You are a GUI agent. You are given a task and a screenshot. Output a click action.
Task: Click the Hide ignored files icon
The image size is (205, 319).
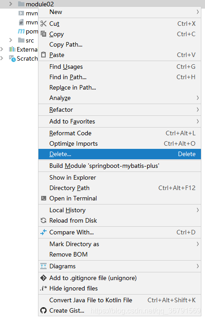43,288
